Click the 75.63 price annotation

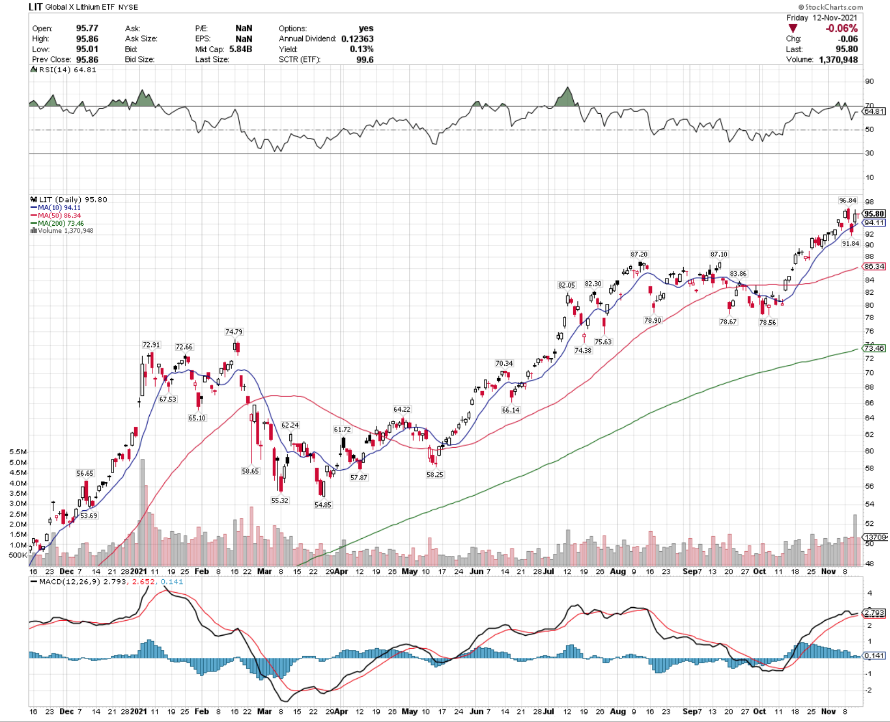point(603,342)
